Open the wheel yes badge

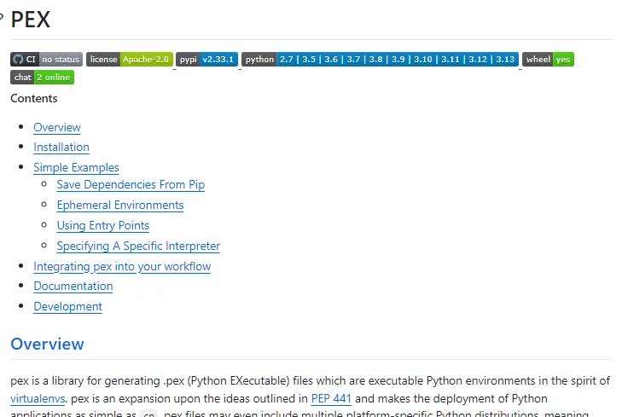(x=548, y=59)
